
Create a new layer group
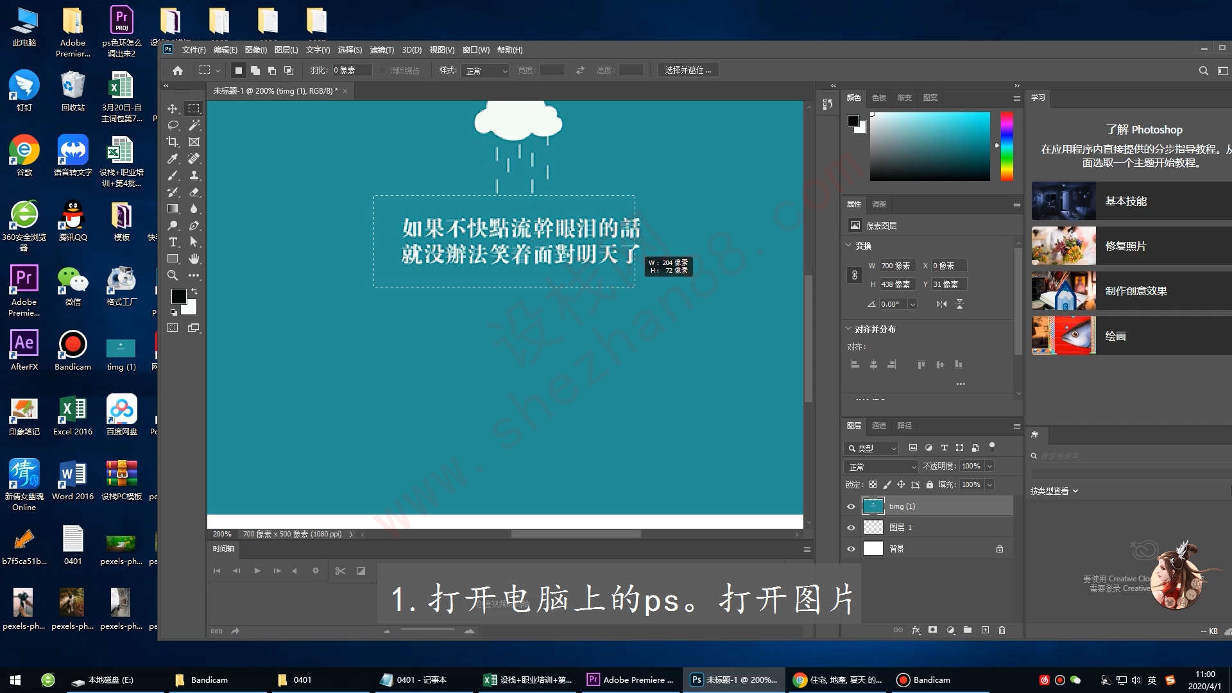968,630
